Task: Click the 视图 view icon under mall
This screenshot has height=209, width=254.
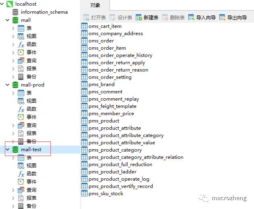Action: click(21, 36)
